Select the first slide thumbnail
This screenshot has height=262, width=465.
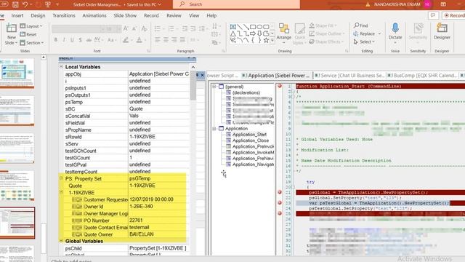[17, 73]
